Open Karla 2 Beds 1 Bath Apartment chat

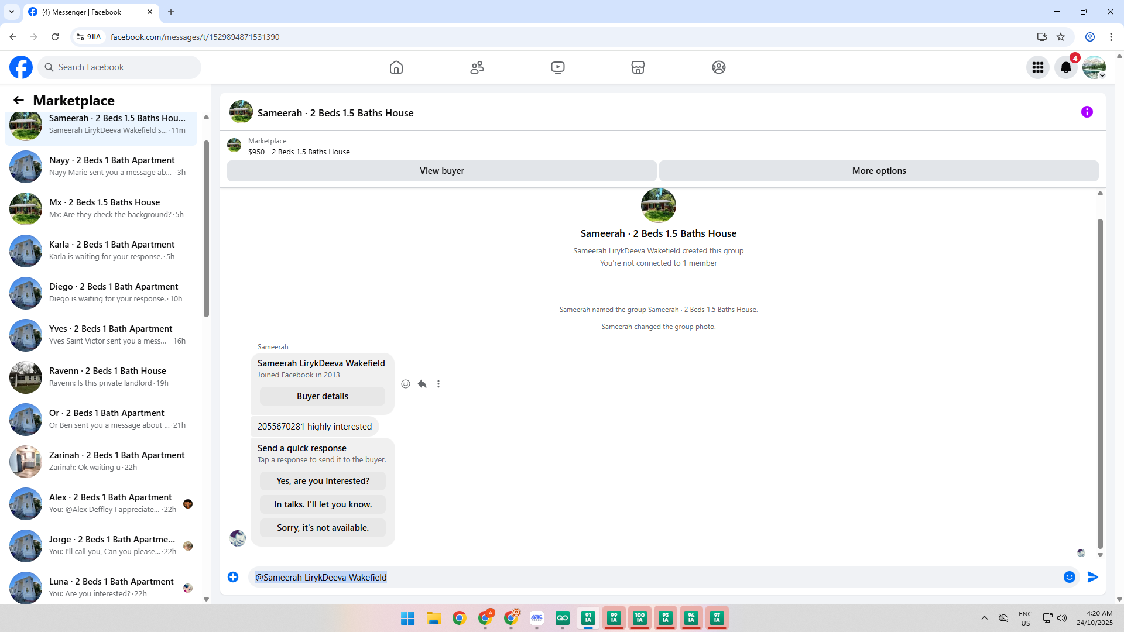101,250
